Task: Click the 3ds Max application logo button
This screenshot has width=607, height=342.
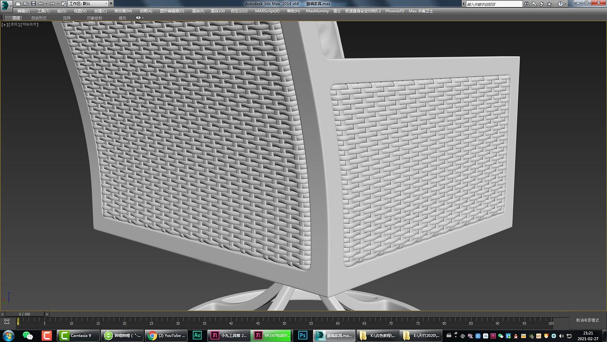Action: pyautogui.click(x=6, y=5)
